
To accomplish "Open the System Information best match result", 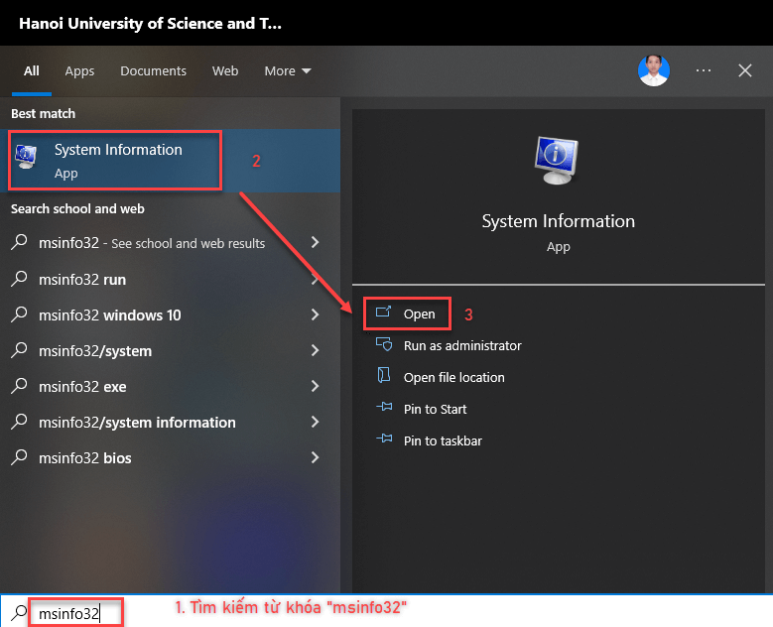I will (x=170, y=161).
